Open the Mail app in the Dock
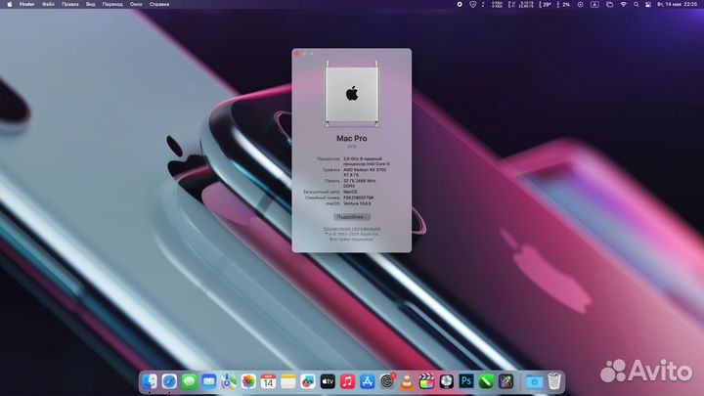The image size is (704, 396). [209, 381]
